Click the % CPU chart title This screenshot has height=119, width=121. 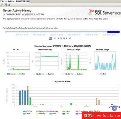[16, 50]
